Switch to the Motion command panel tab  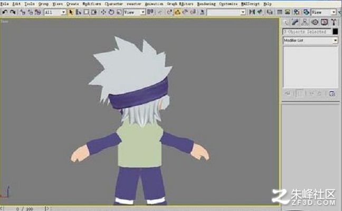315,22
